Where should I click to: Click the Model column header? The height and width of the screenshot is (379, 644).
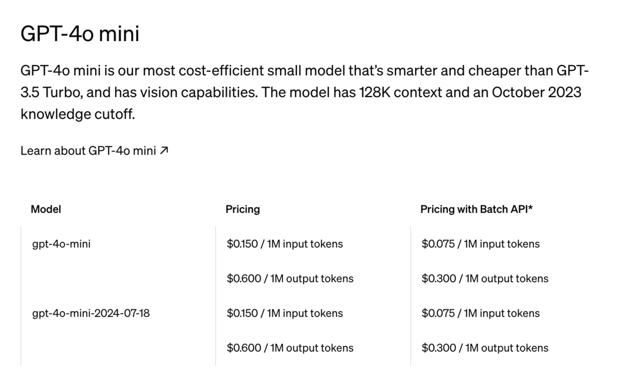[46, 209]
